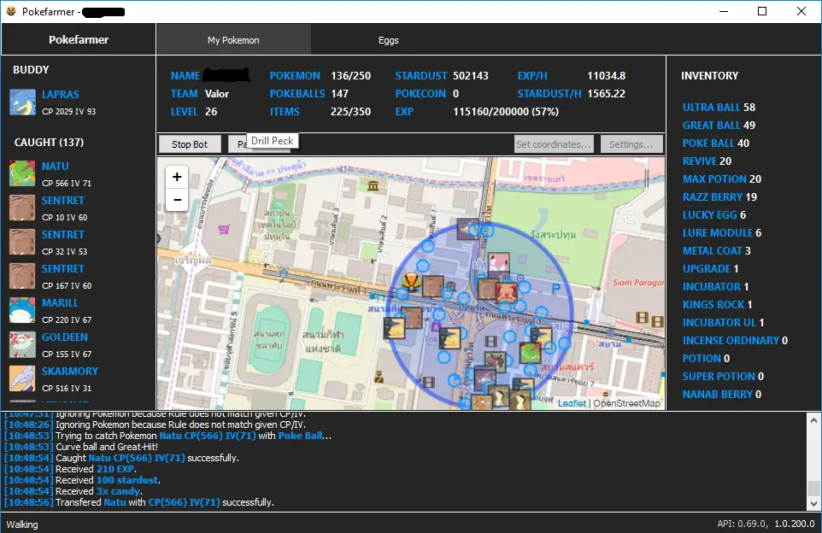Click the ULTRA BALL 58 inventory entry
The width and height of the screenshot is (822, 533).
coord(719,108)
